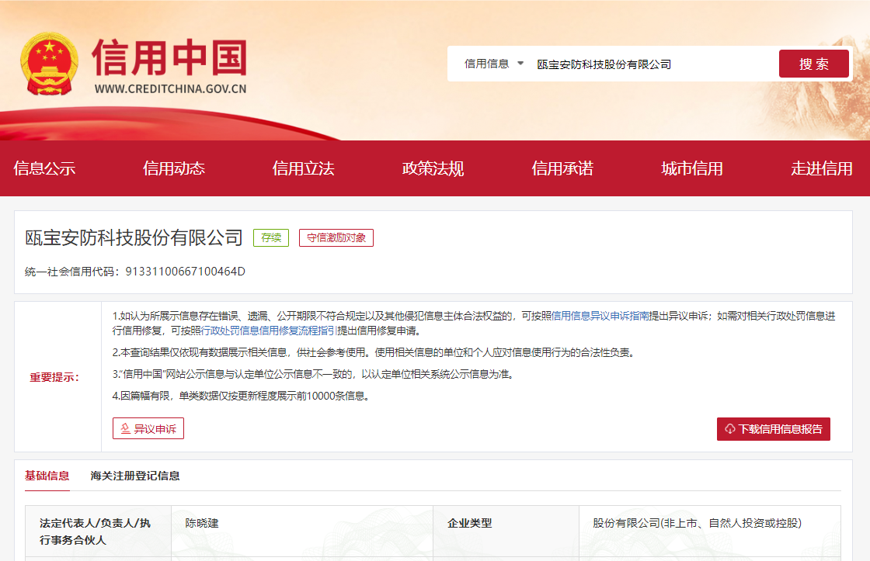Select credit code 91331100667100464D text
The width and height of the screenshot is (870, 561).
pos(186,272)
